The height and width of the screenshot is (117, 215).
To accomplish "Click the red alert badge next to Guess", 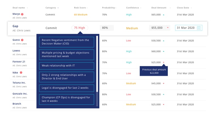I will [x=22, y=40].
